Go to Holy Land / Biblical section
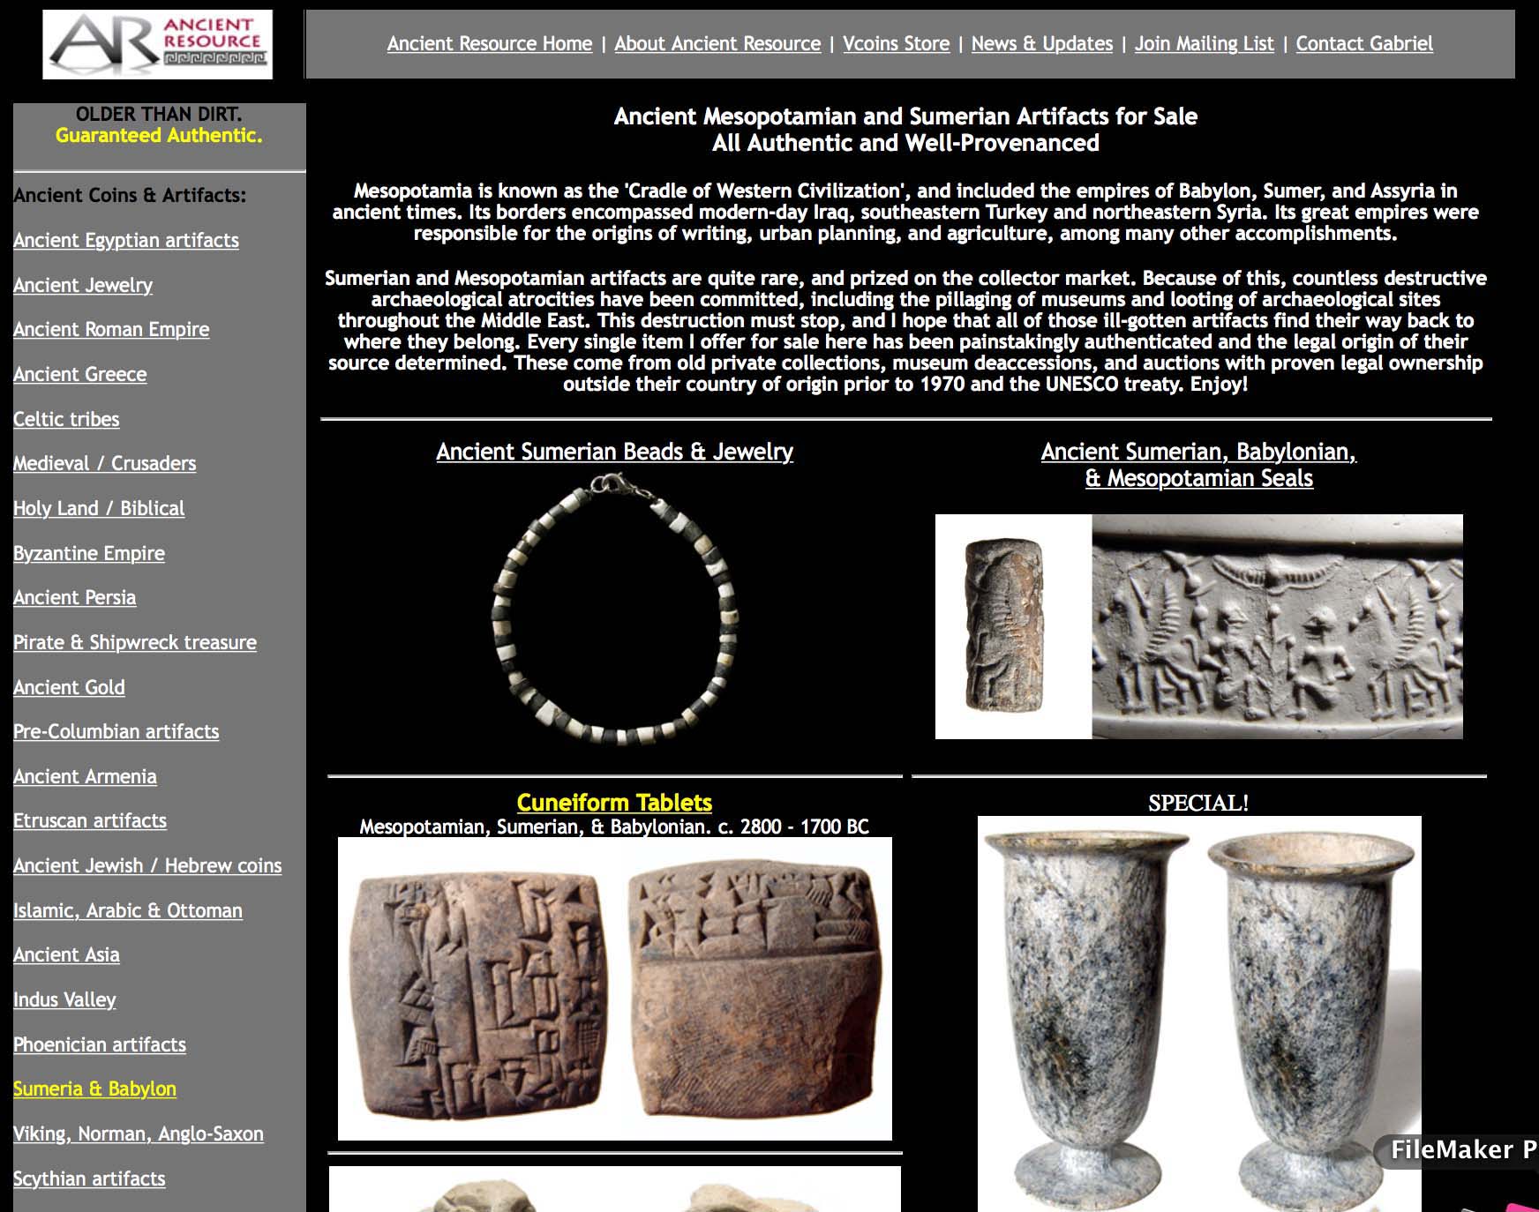Viewport: 1539px width, 1212px height. pos(99,508)
